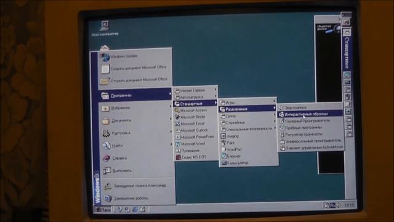
Task: Click the 19:15 clock in the tray
Action: coord(349,205)
